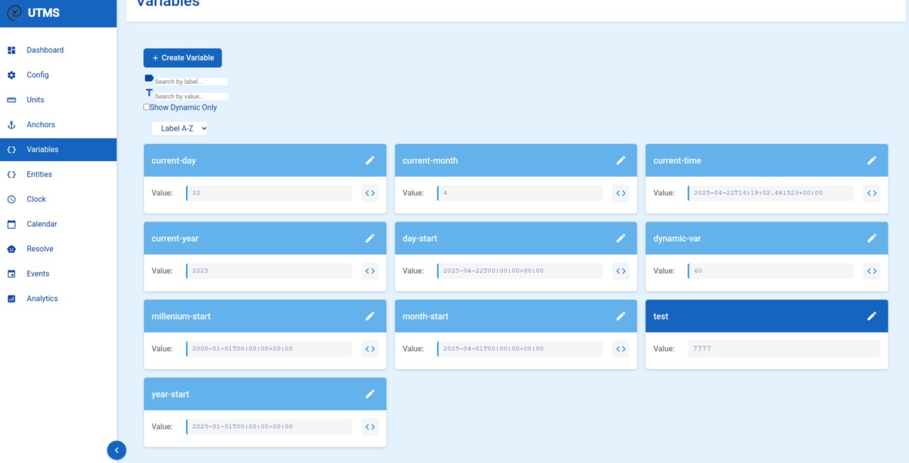
Task: Click the code icon on year-start card
Action: 370,427
